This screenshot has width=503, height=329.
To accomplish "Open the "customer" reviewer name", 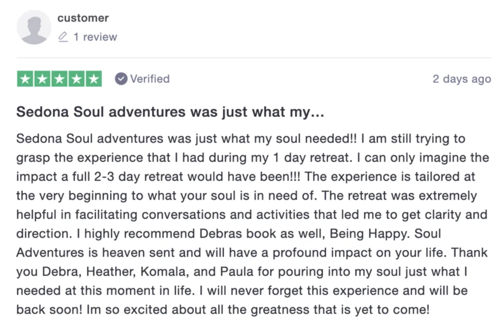I will pos(83,18).
